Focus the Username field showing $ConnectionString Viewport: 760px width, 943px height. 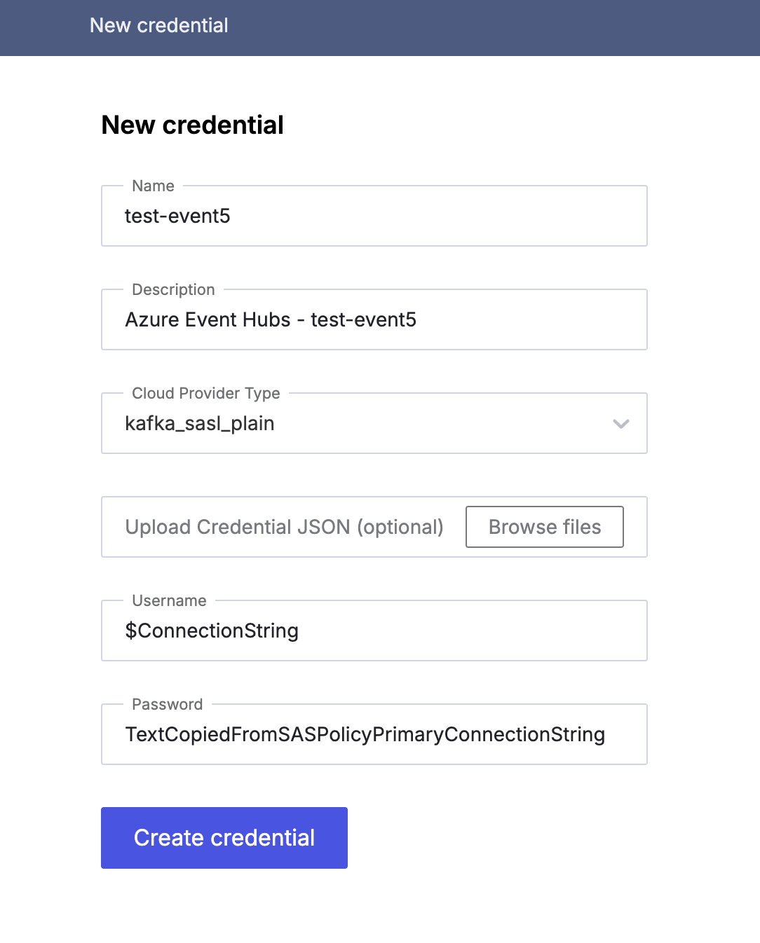(374, 631)
